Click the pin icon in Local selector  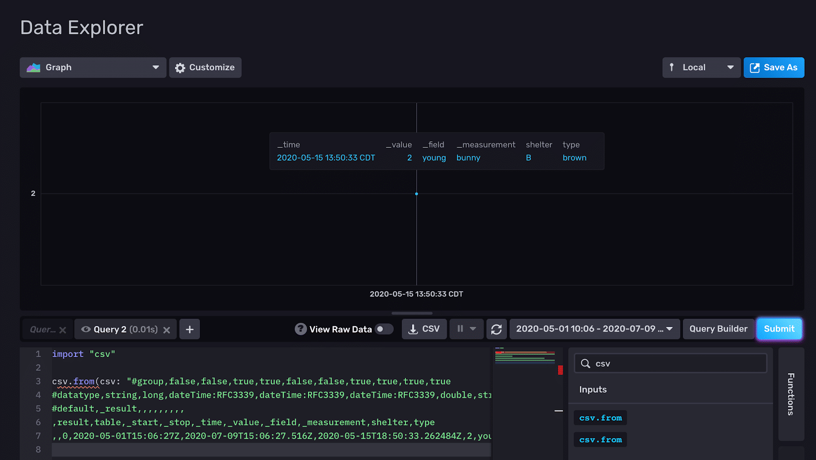tap(672, 67)
